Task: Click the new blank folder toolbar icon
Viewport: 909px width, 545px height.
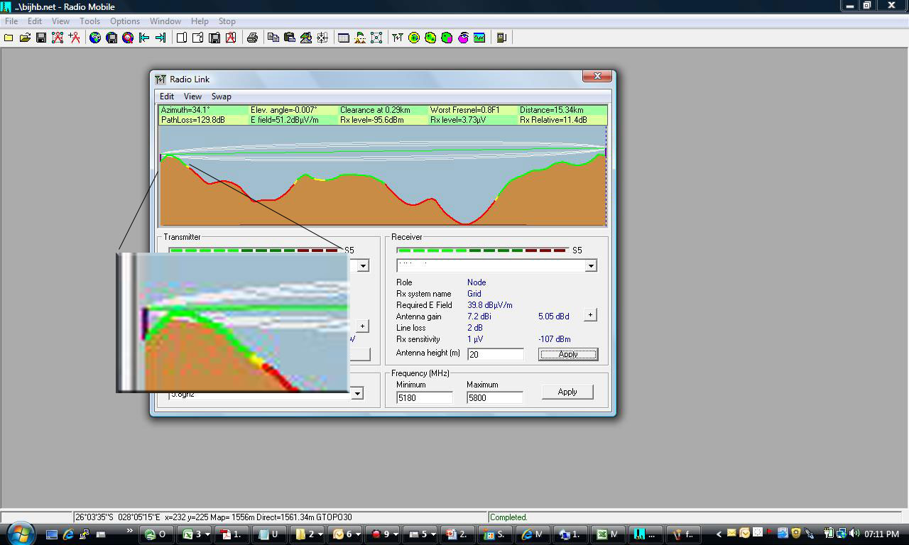Action: click(x=9, y=38)
